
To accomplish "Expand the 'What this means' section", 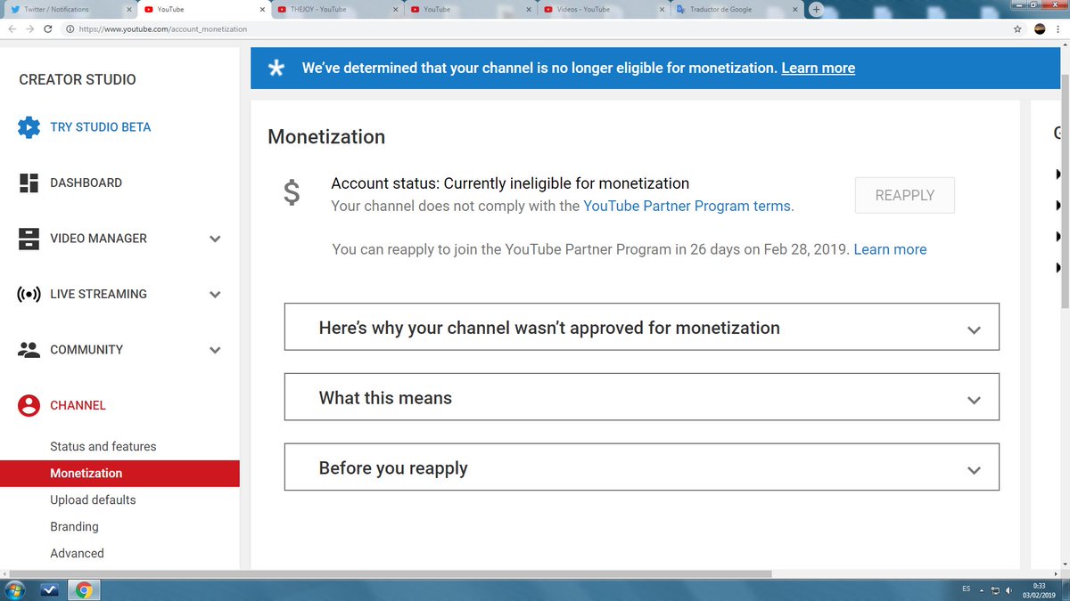I will point(642,397).
